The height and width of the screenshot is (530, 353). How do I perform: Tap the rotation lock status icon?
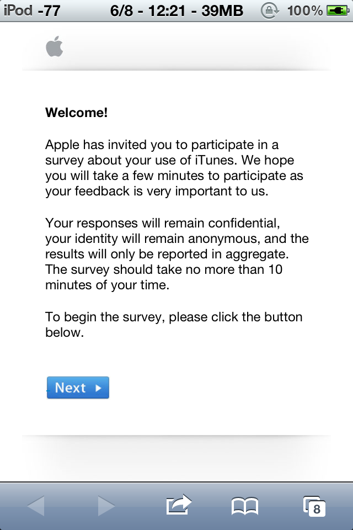point(270,11)
